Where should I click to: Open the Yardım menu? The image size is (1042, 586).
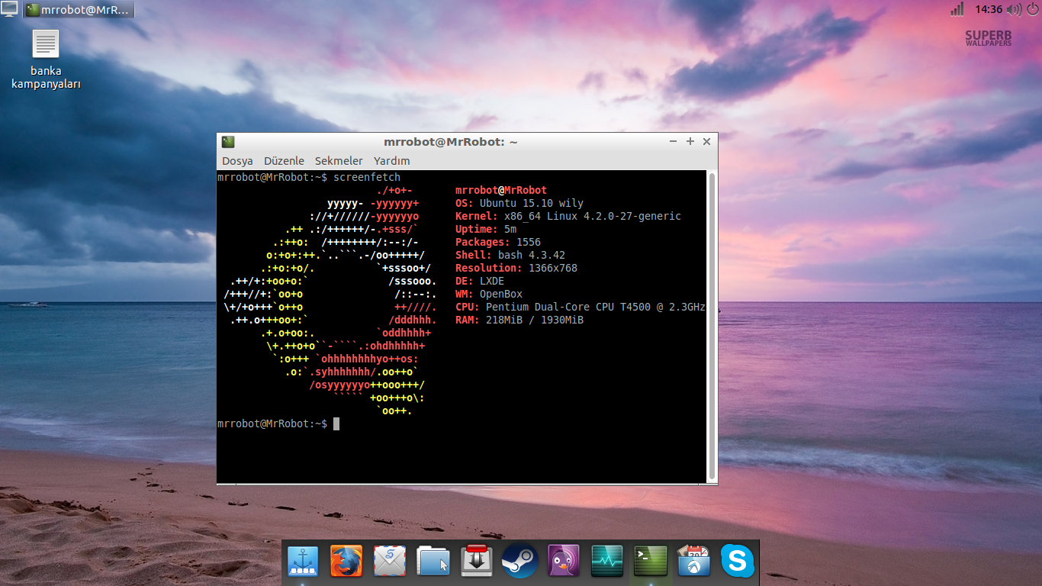(x=392, y=161)
